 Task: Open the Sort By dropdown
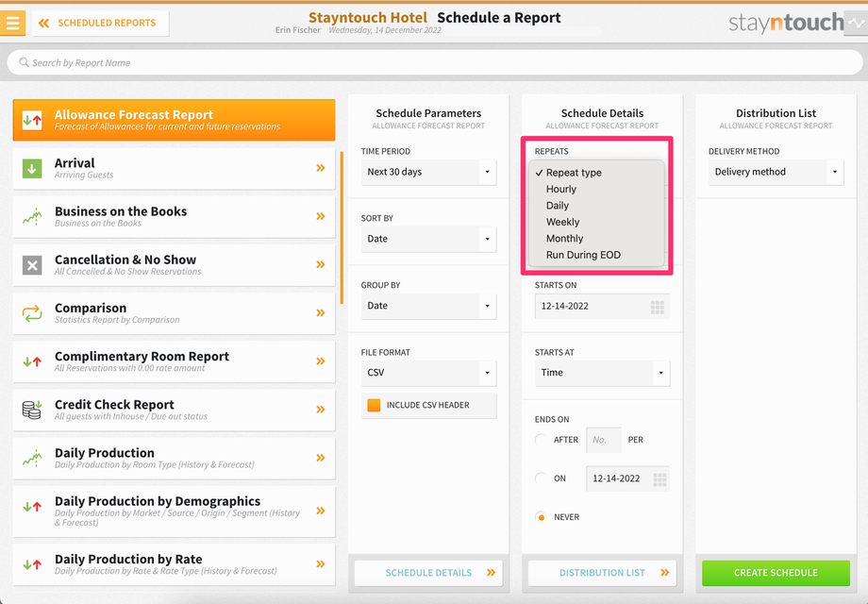pyautogui.click(x=428, y=239)
